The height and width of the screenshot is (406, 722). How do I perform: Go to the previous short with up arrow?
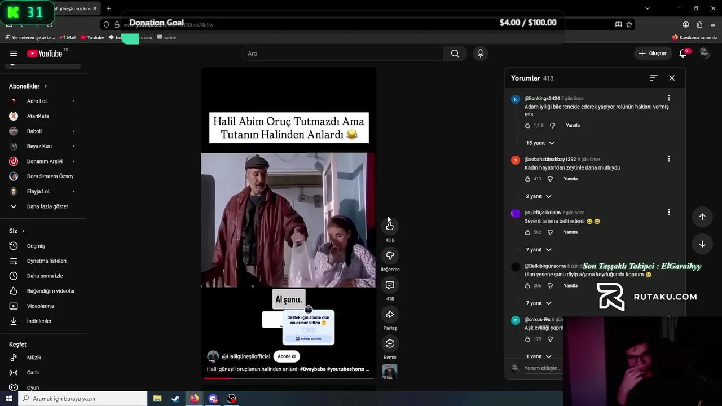702,217
